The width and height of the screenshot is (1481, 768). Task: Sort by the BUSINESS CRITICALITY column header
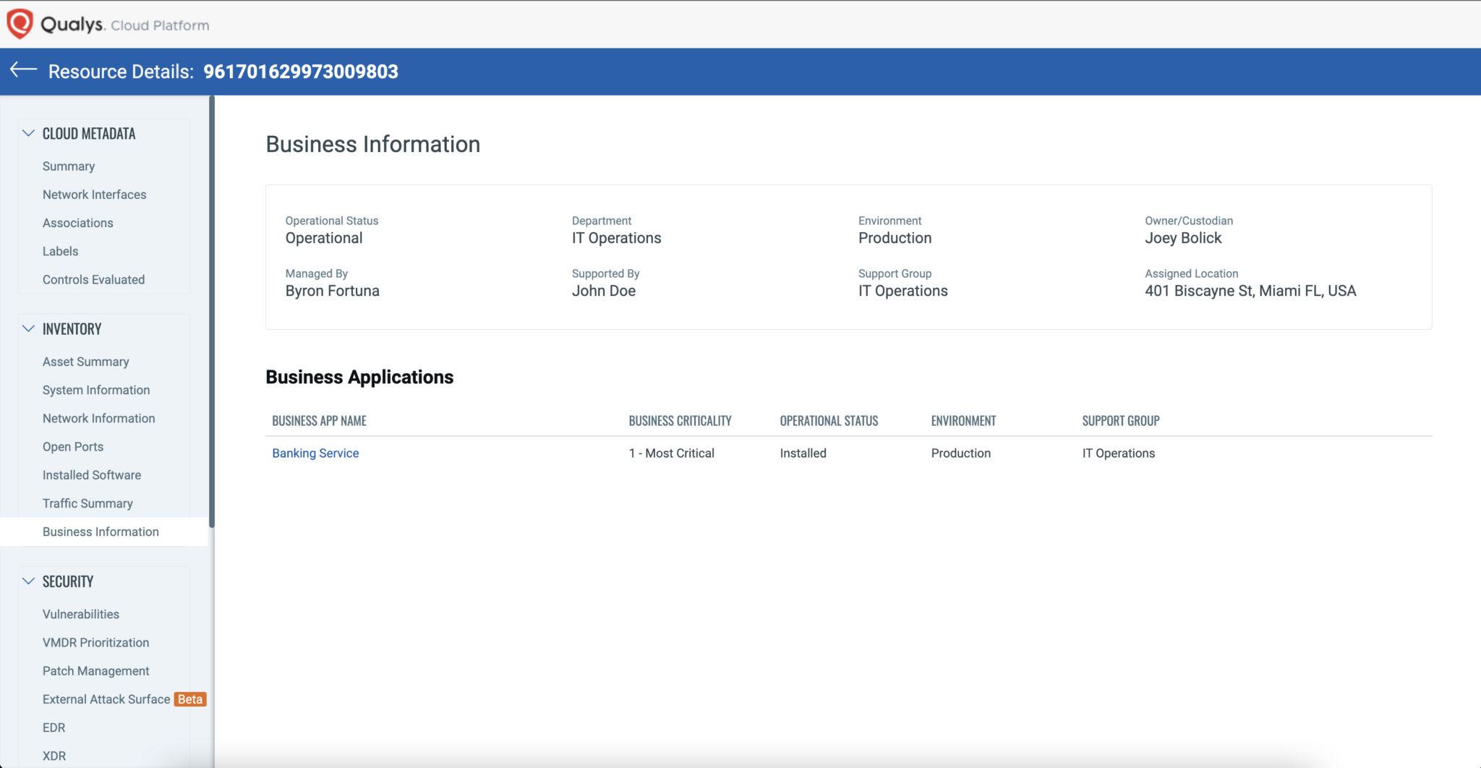[680, 420]
